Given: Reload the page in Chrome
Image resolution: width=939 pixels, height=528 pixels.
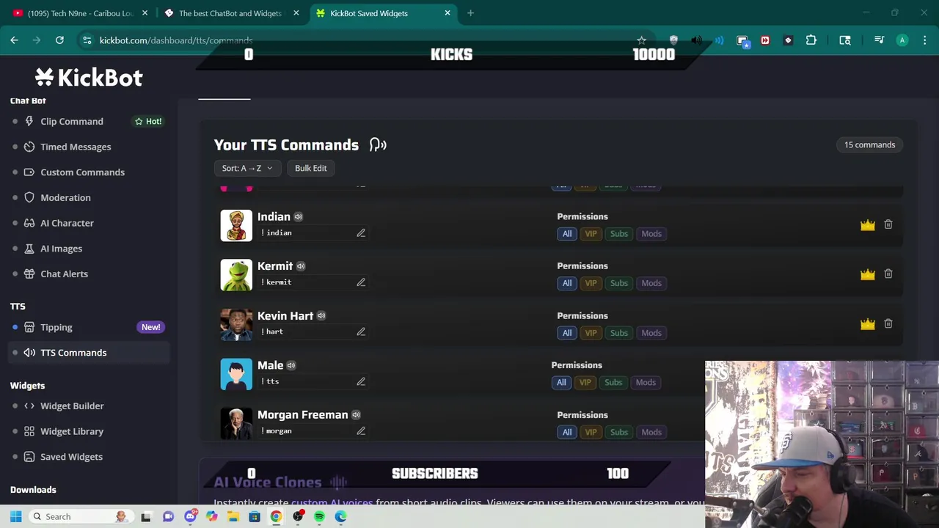Looking at the screenshot, I should click(x=59, y=40).
